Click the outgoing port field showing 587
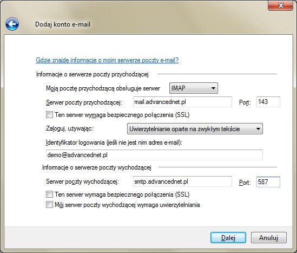Screen dimensions: 297x253 268,182
